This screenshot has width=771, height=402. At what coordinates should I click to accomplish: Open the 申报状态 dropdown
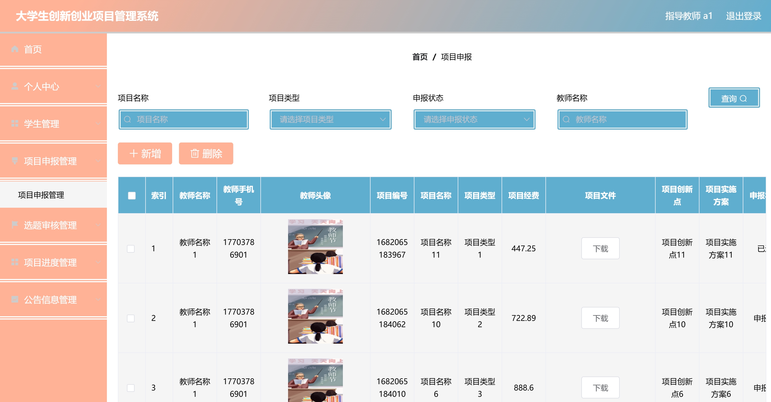coord(474,119)
